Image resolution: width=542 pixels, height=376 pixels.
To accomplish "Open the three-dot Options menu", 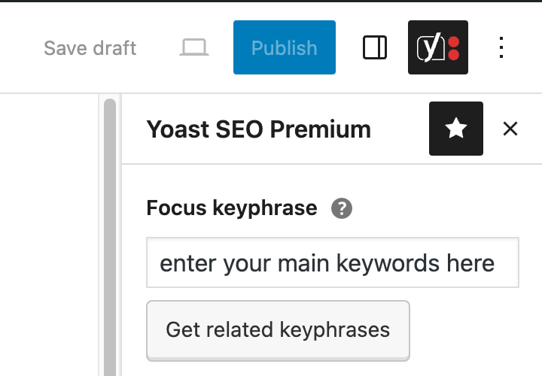I will (501, 47).
